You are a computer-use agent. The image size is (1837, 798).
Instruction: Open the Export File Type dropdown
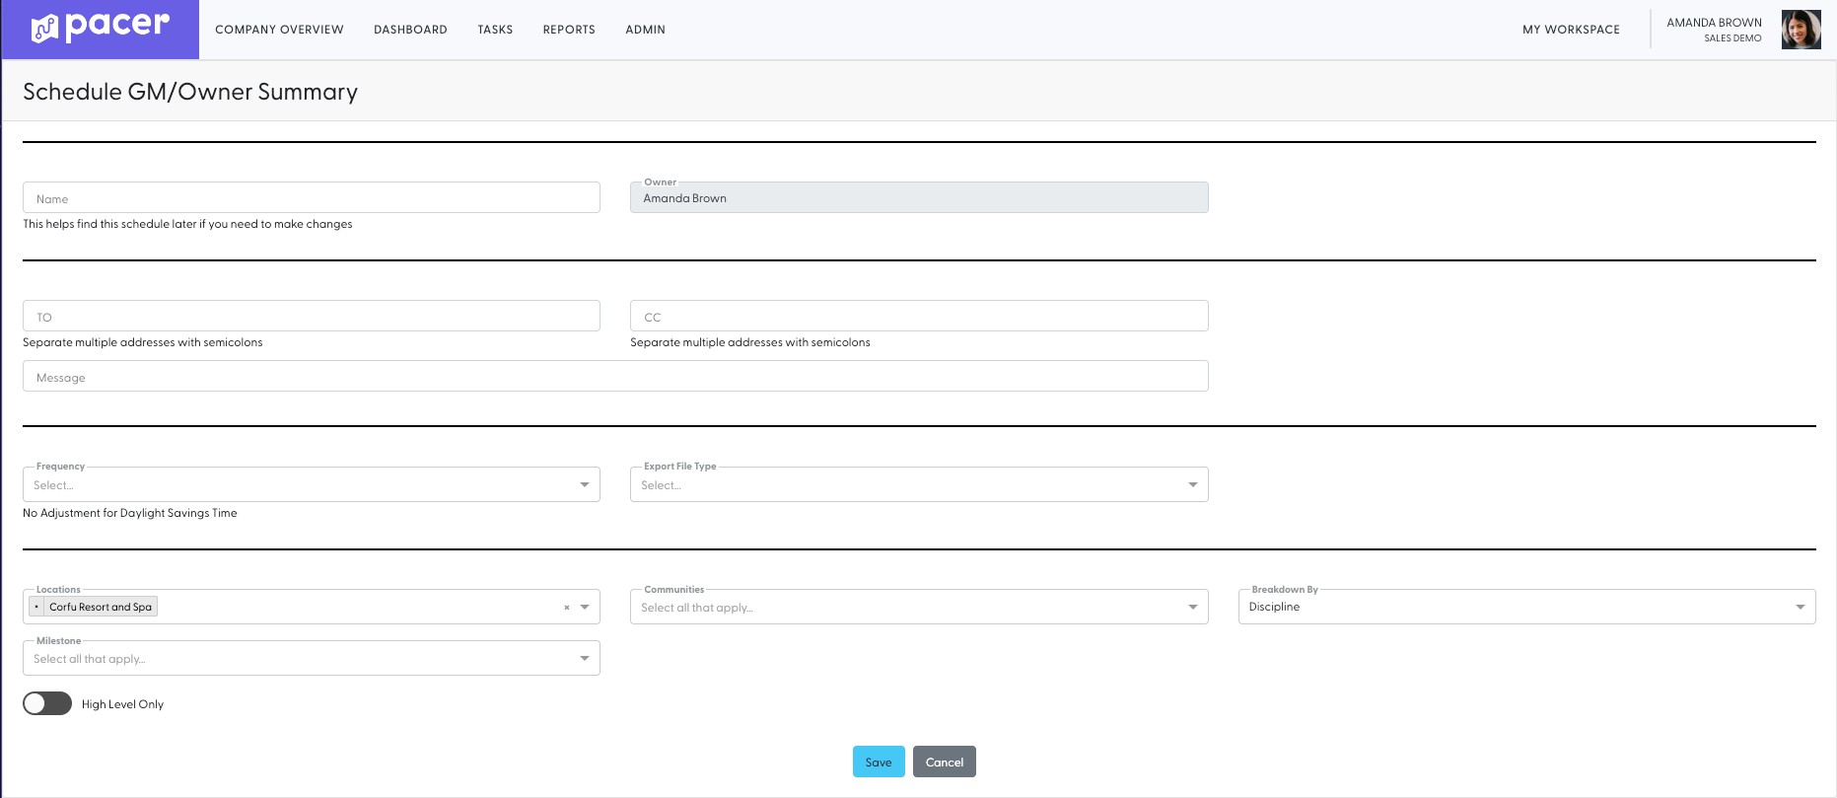click(919, 484)
